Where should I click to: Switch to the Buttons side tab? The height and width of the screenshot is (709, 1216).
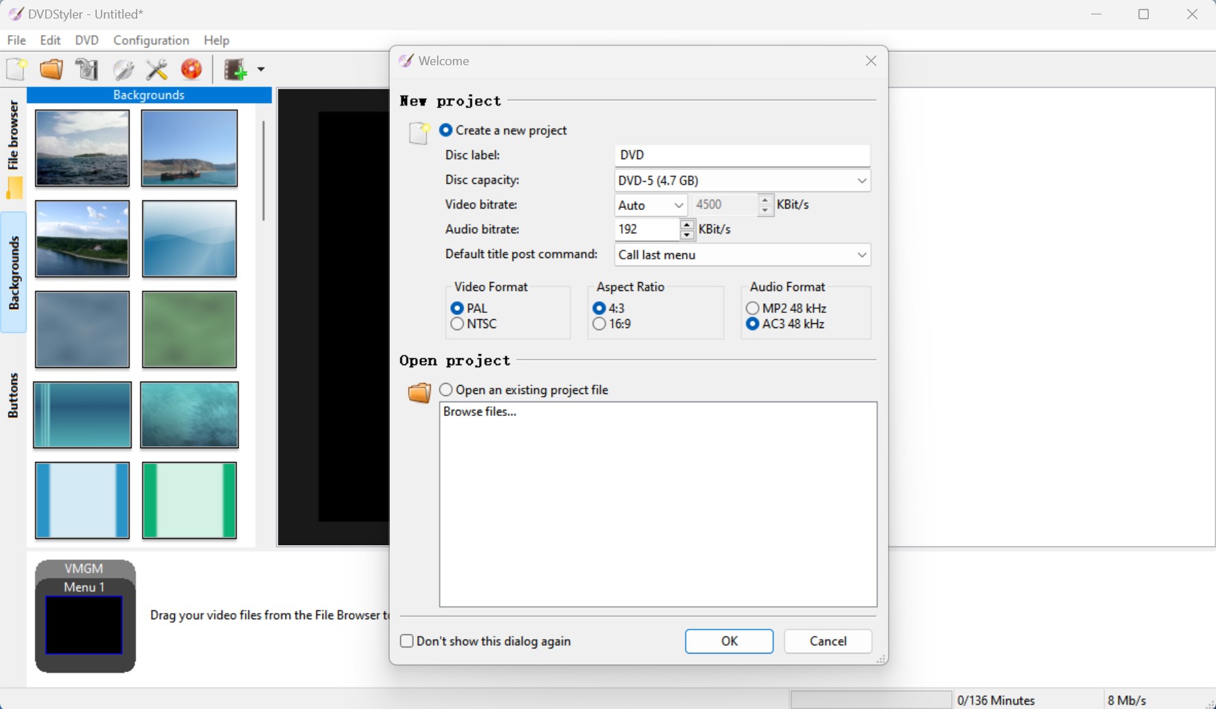[x=13, y=395]
